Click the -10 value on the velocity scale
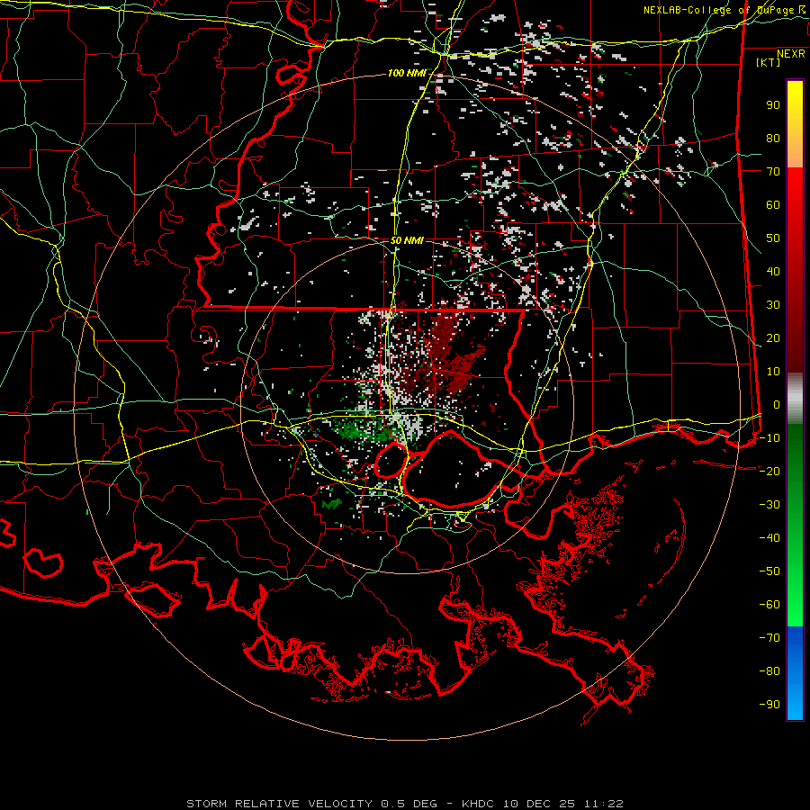Viewport: 810px width, 810px height. tap(769, 437)
